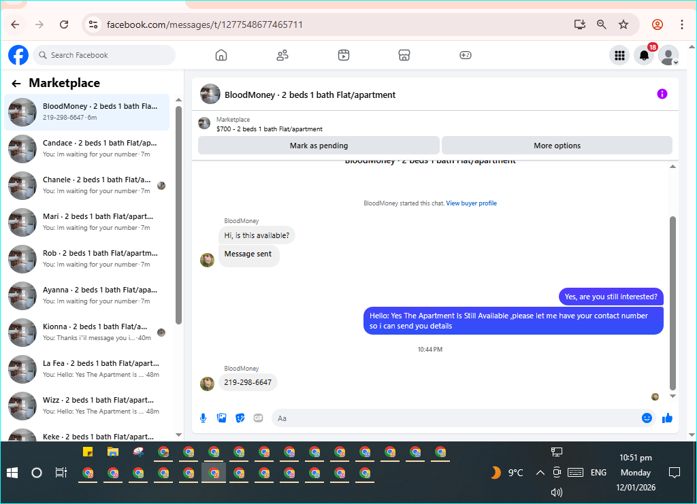Click the 'Message sent' bubble

[248, 256]
